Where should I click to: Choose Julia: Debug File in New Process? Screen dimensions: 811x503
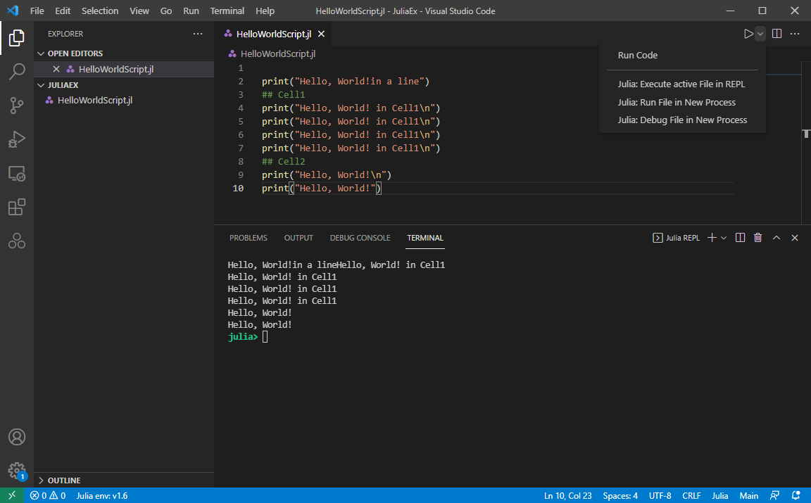point(682,120)
